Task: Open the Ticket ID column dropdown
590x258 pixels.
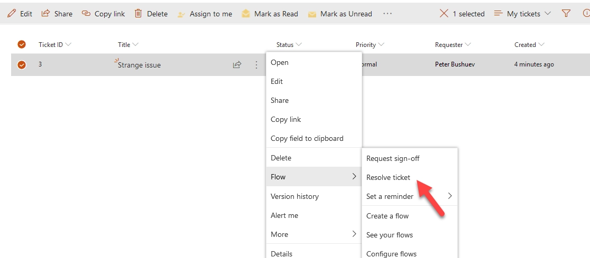Action: (x=68, y=44)
